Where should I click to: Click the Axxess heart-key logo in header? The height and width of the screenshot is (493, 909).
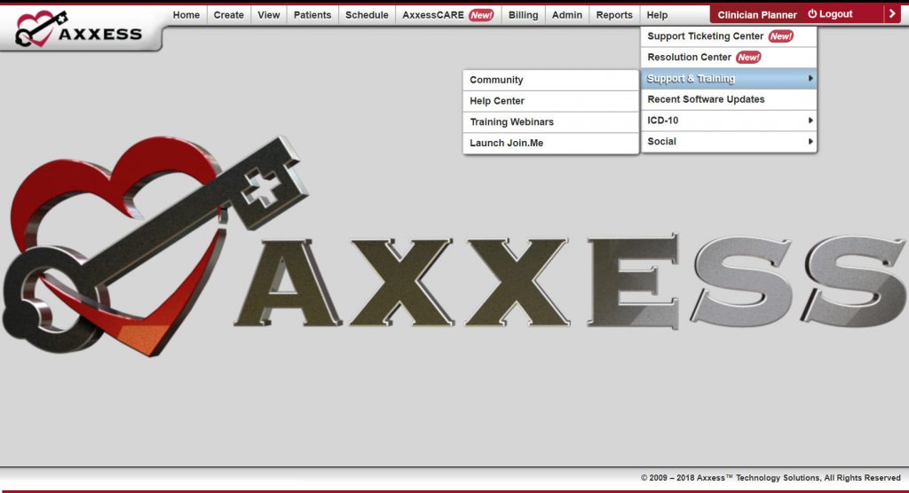click(78, 29)
